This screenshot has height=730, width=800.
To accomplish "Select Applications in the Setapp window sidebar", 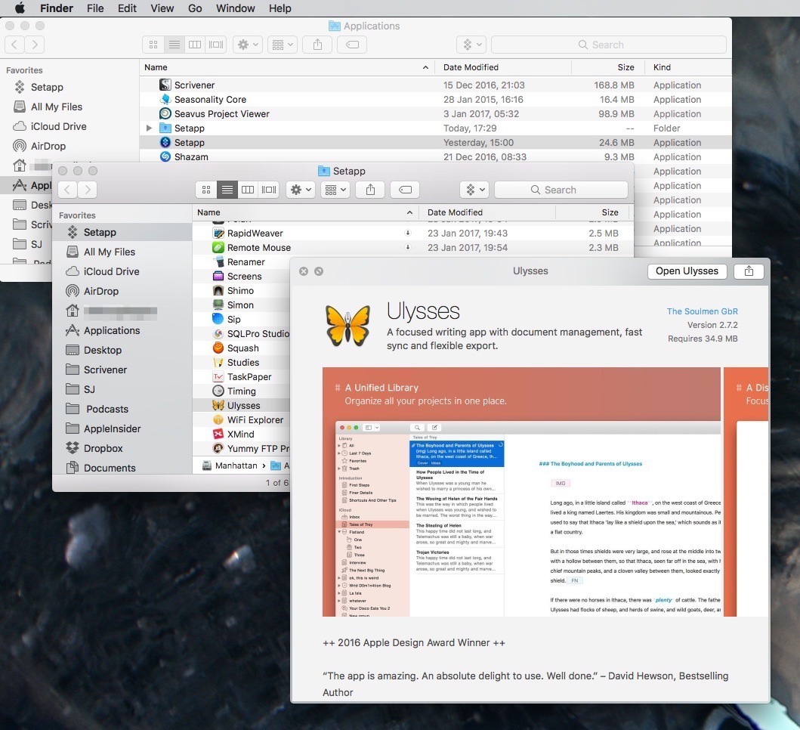I will (x=122, y=330).
